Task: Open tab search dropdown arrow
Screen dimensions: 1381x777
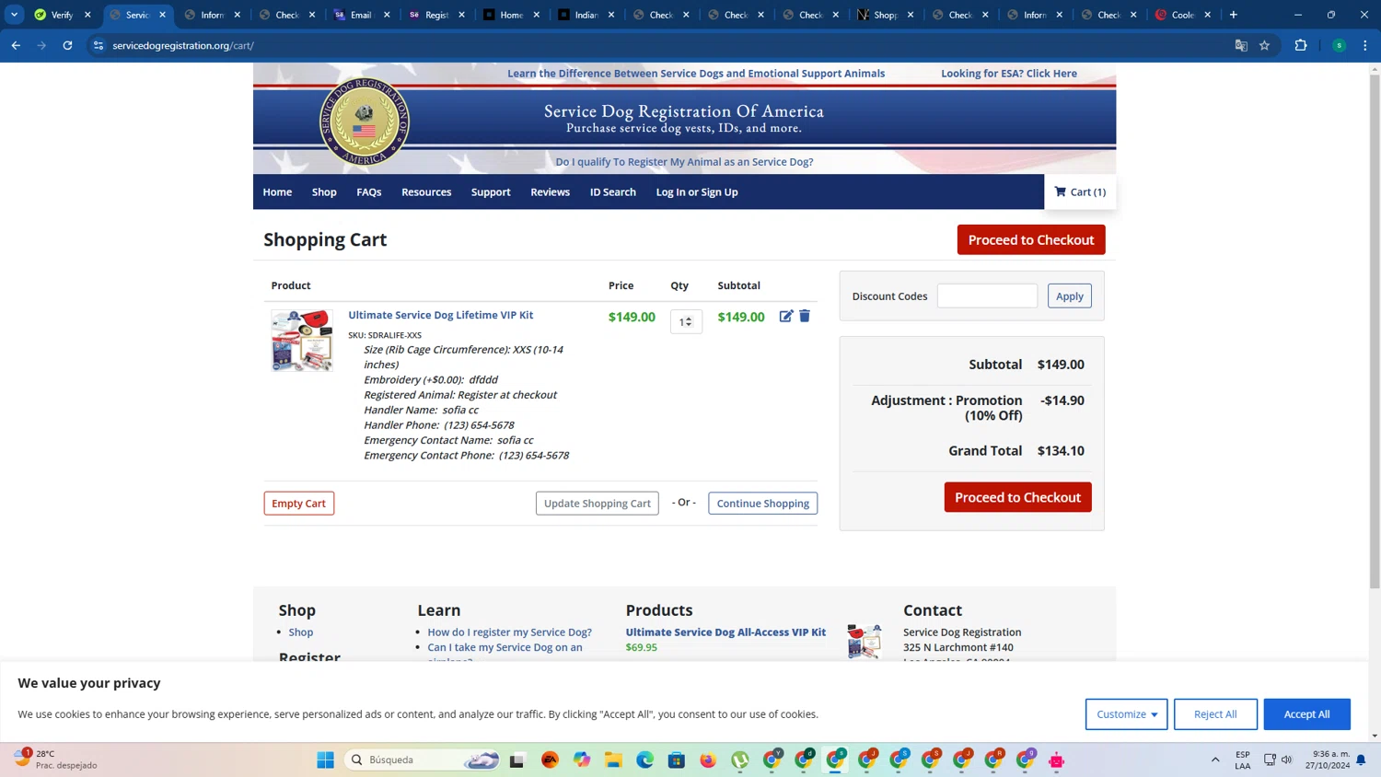Action: [x=14, y=15]
